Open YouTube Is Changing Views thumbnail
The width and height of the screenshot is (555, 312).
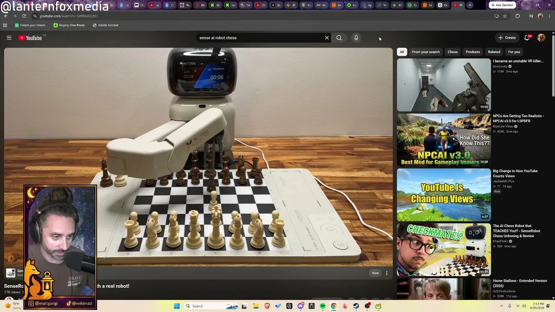click(444, 195)
